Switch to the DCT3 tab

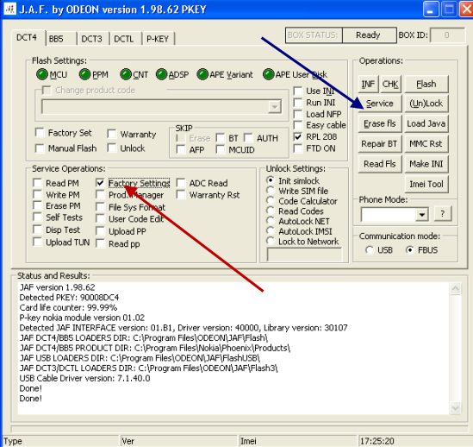92,39
